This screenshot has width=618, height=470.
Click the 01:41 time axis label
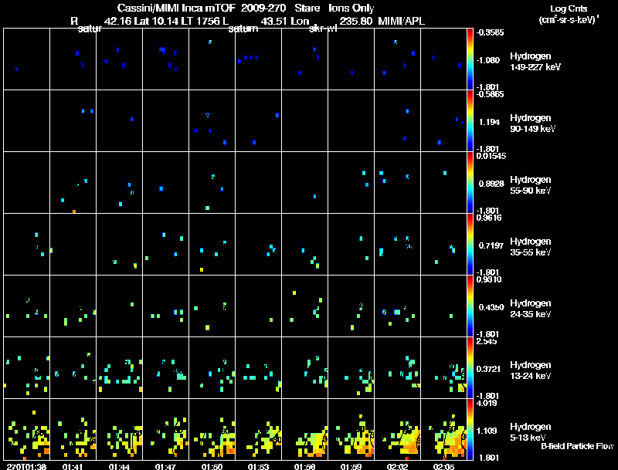[73, 466]
